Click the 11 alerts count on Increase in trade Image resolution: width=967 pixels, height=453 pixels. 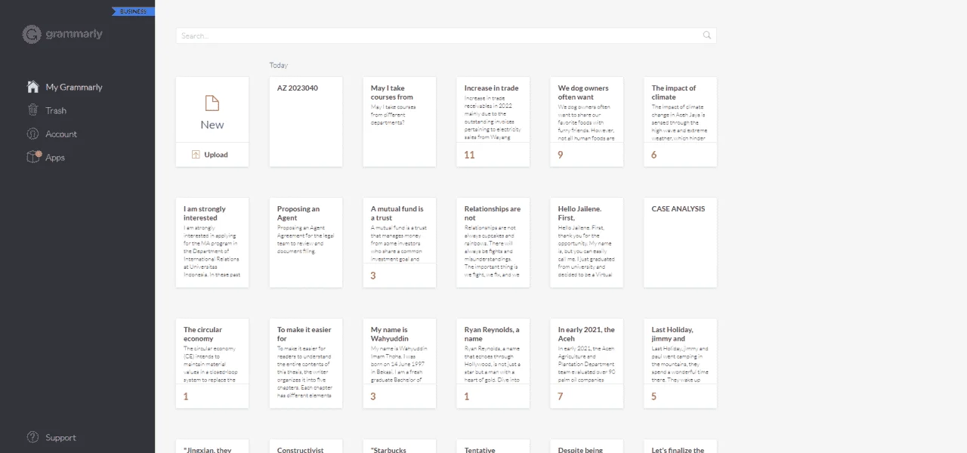click(x=470, y=155)
